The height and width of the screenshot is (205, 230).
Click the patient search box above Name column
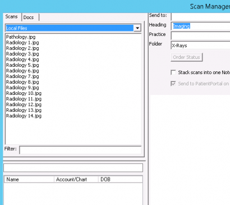coord(73,168)
